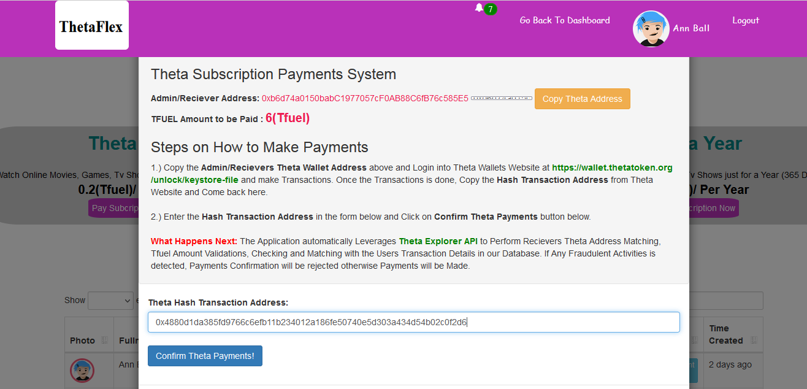Click the What Happens Next red label

(x=194, y=241)
